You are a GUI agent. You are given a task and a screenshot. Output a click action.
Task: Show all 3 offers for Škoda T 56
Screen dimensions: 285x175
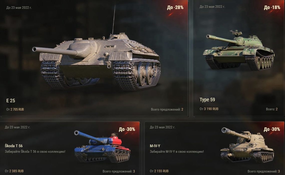(119, 171)
